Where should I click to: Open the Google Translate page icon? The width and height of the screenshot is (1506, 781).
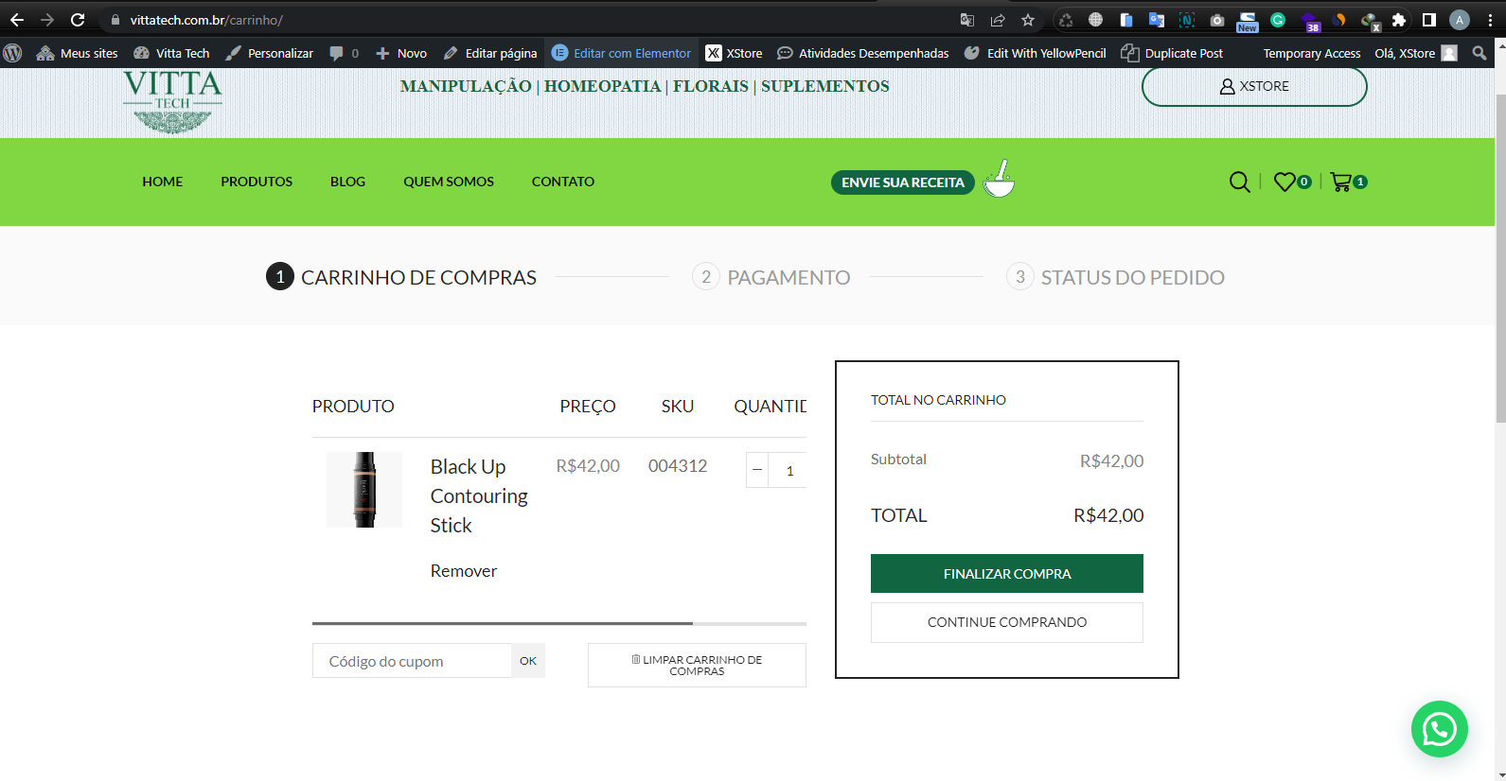point(966,20)
